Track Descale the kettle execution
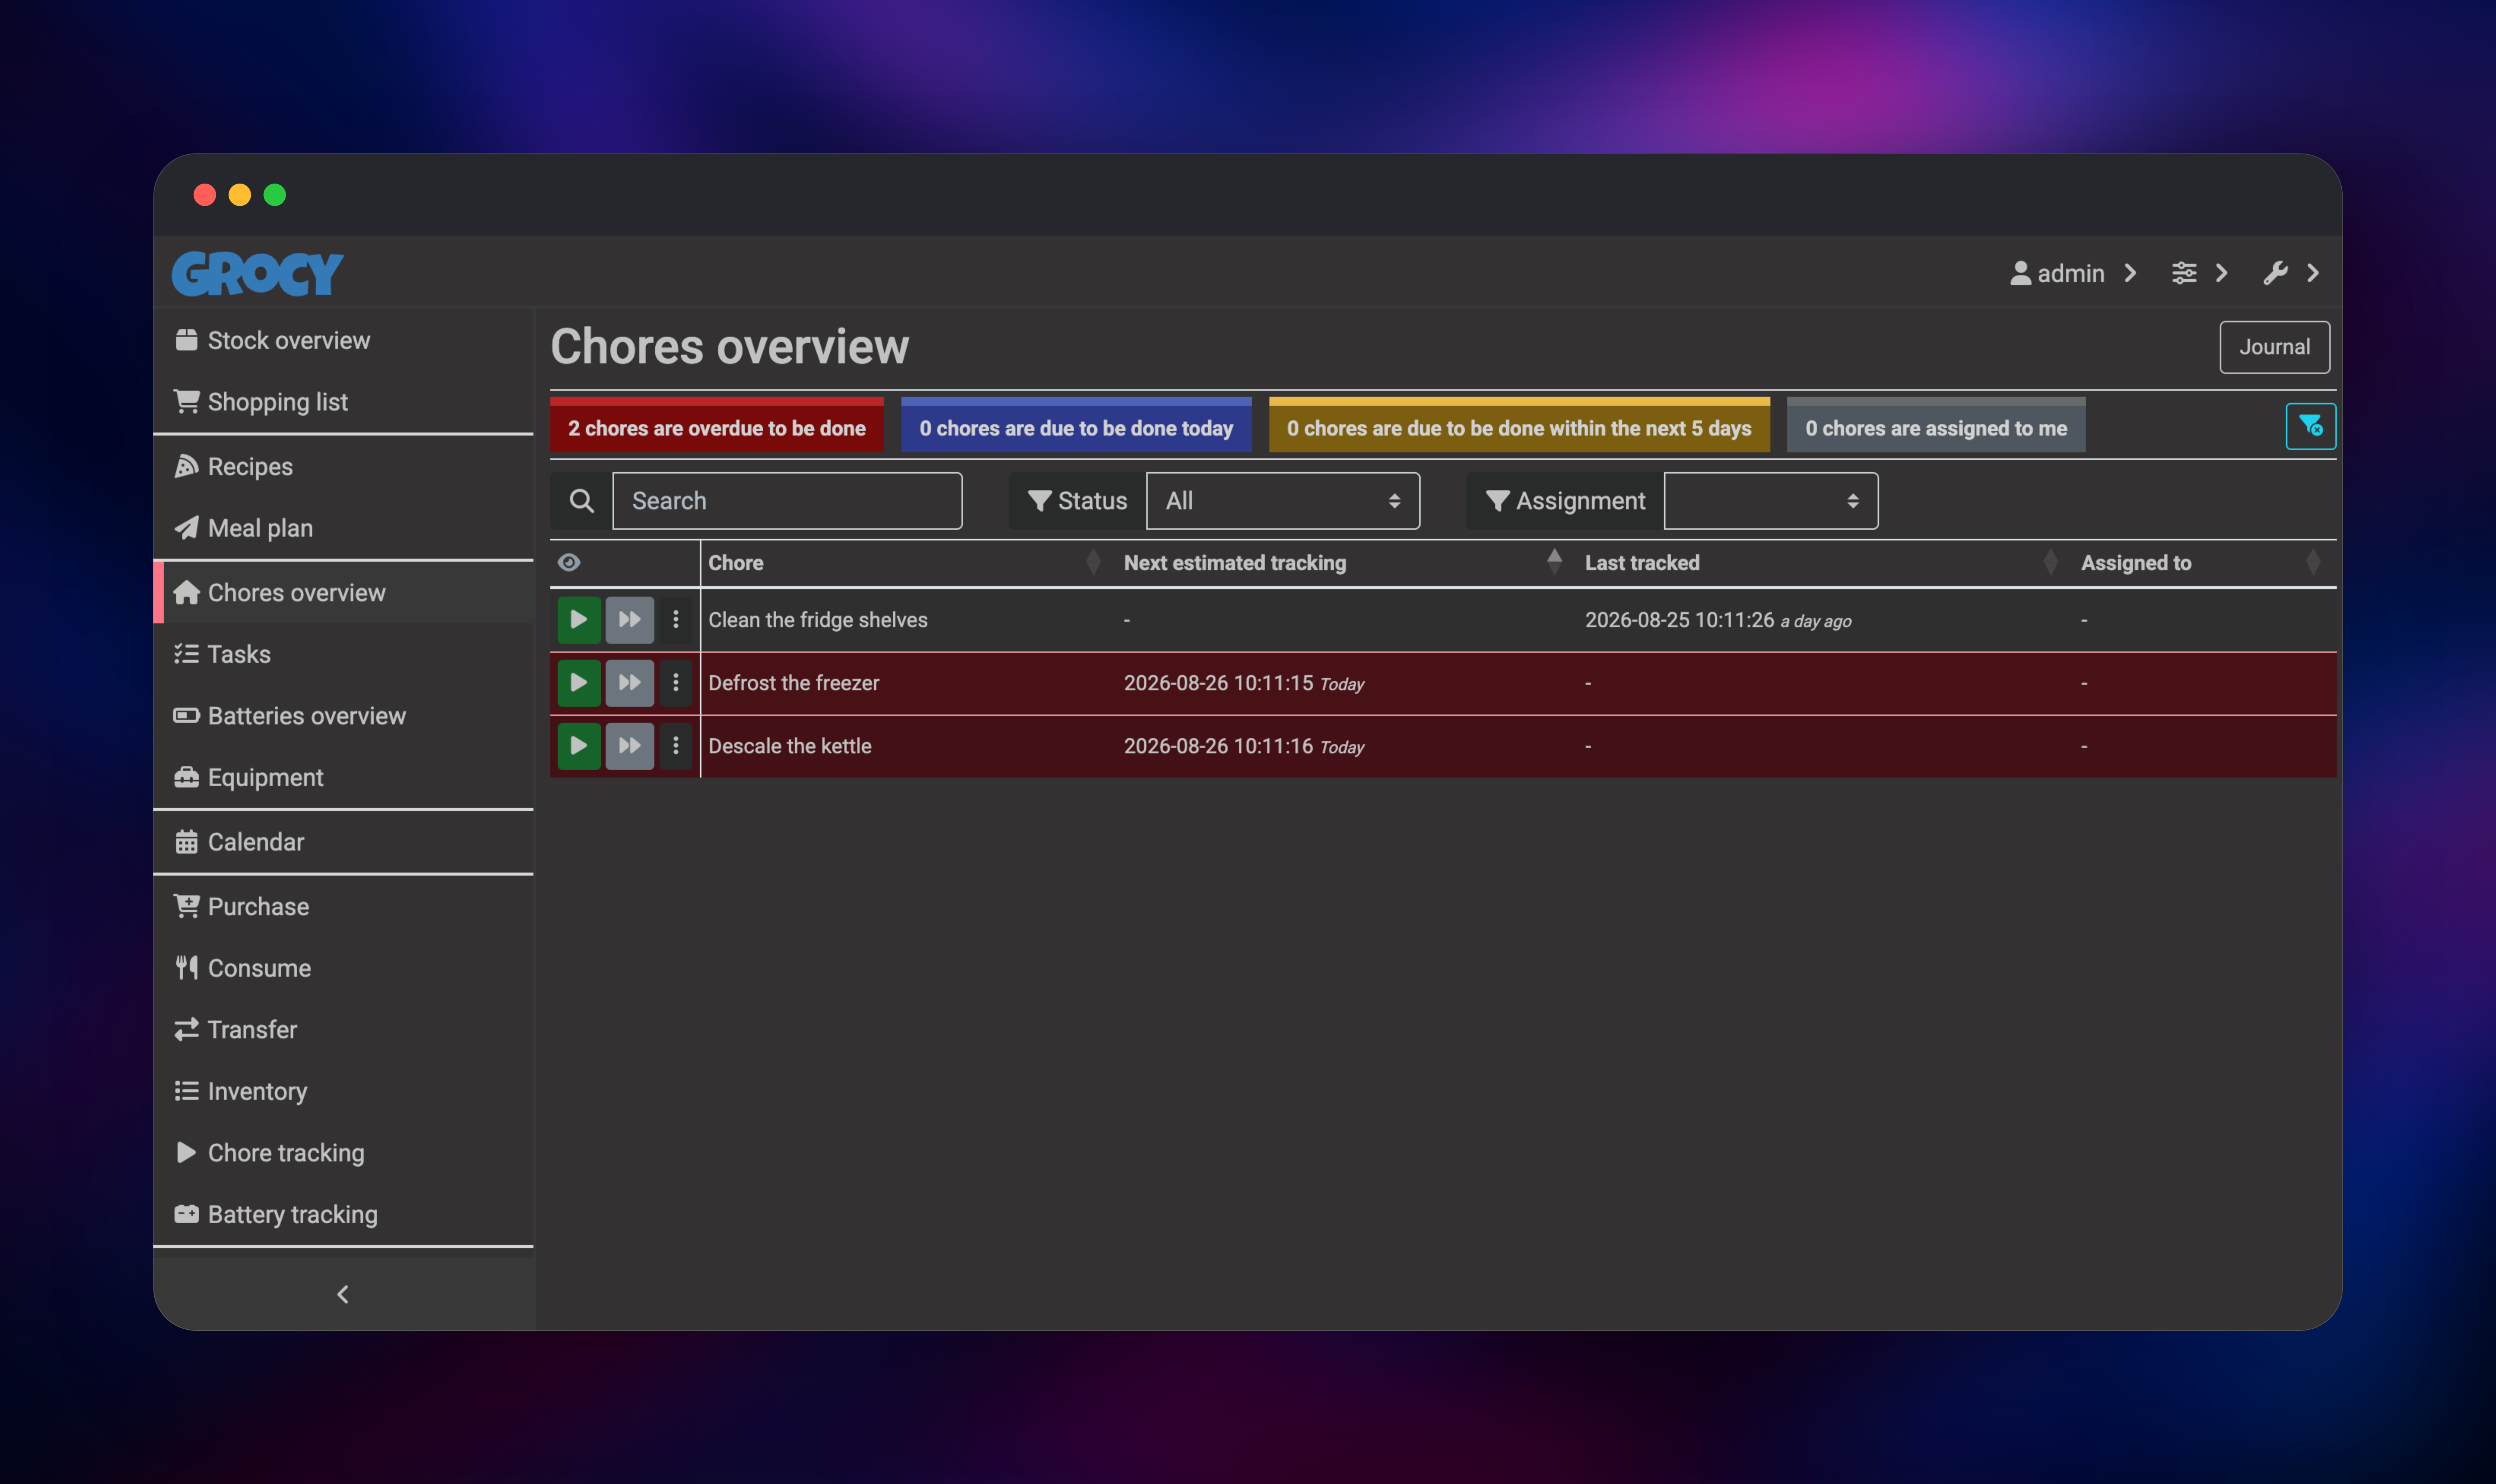This screenshot has height=1484, width=2496. (x=579, y=746)
